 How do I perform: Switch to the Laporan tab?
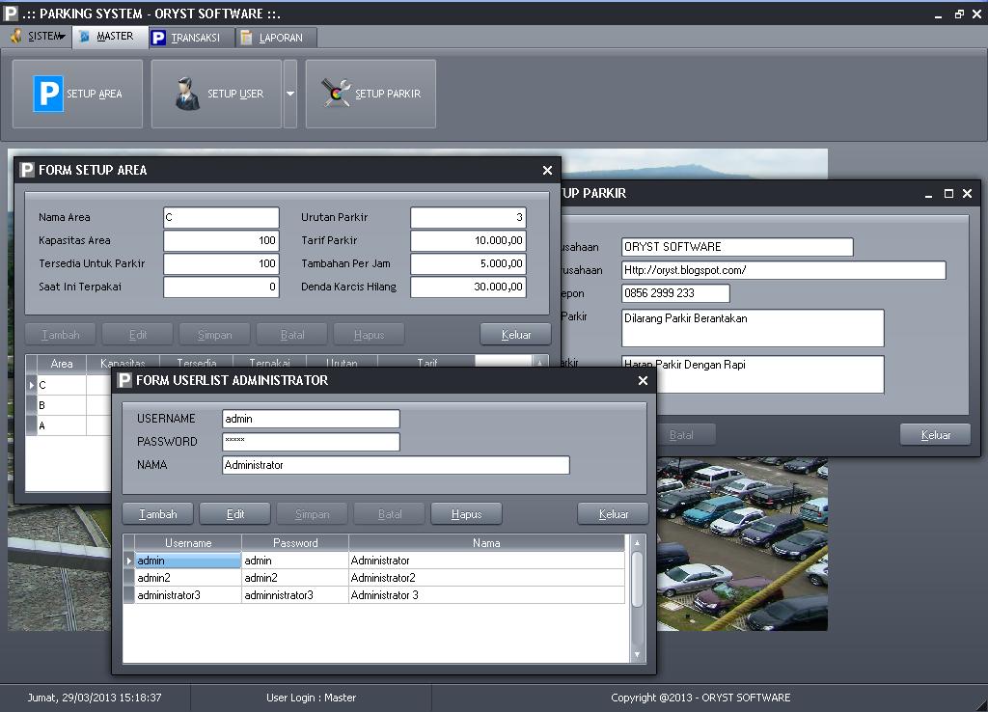(280, 38)
